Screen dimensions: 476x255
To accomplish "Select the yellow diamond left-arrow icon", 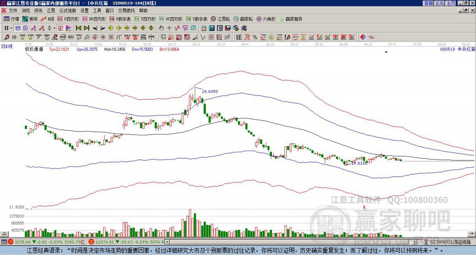I will coord(111,28).
